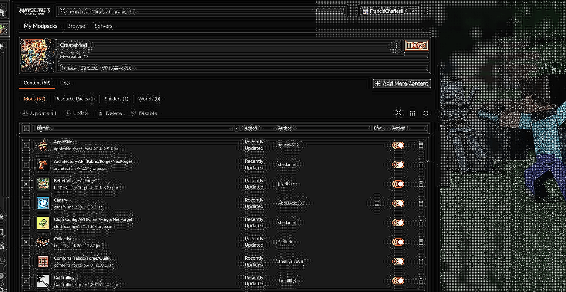Delete the AppleSkin mod with trash icon

coord(421,145)
